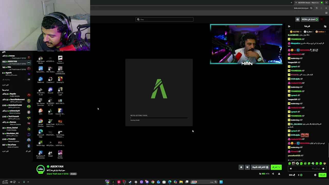This screenshot has width=329, height=185.
Task: Toggle stream notifications with the bell
Action: (x=241, y=167)
